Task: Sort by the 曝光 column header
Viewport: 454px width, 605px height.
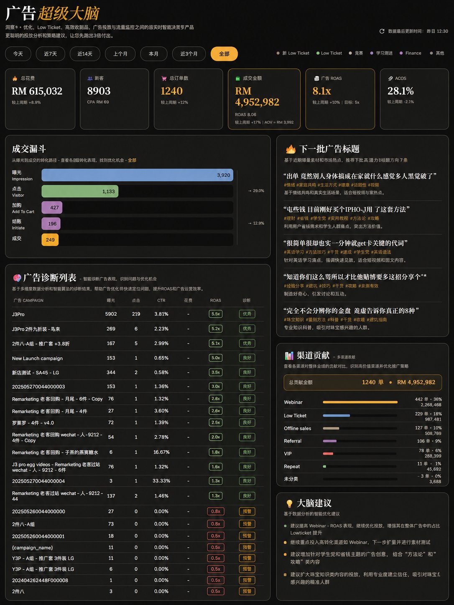Action: pyautogui.click(x=111, y=300)
